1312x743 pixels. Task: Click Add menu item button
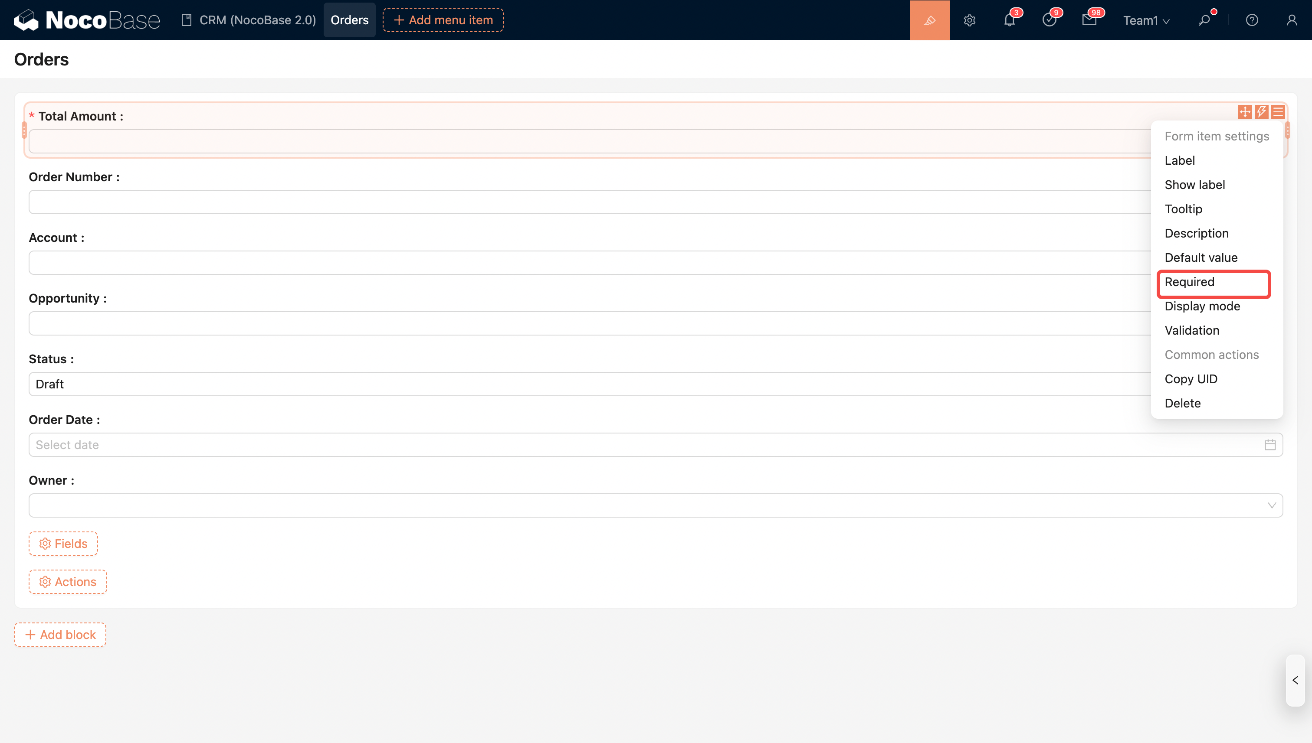pyautogui.click(x=443, y=20)
